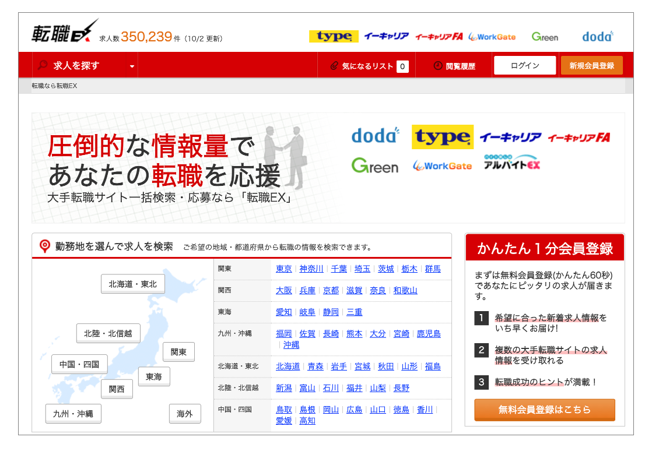The image size is (652, 451).
Task: Select 北陸・北信越 region on the map
Action: (x=108, y=333)
